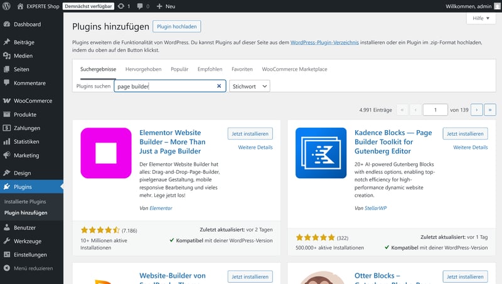Select the Statistiken chart icon
The image size is (502, 284).
(x=7, y=141)
